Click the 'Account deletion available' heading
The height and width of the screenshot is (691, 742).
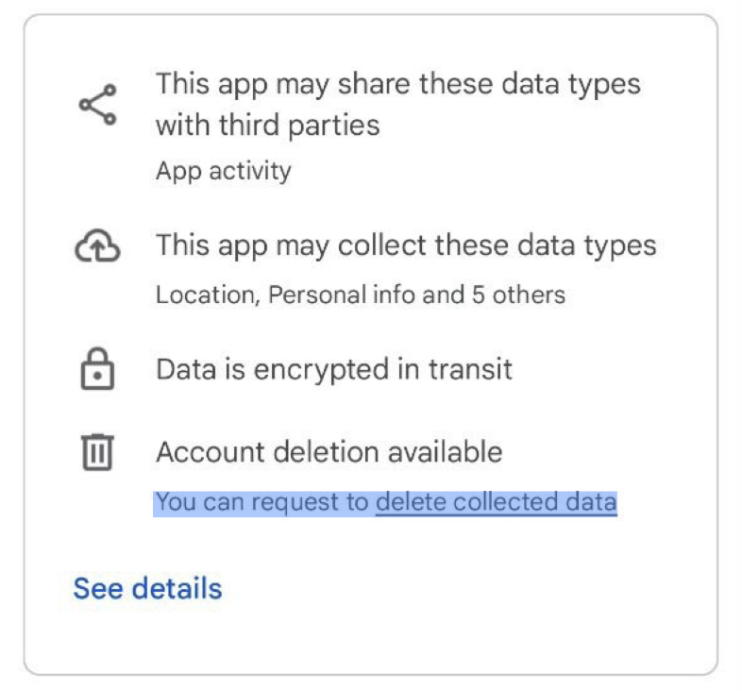pos(329,452)
